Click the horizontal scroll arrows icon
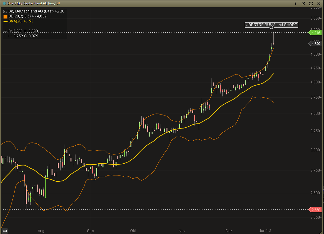The width and height of the screenshot is (324, 234). (x=5, y=231)
